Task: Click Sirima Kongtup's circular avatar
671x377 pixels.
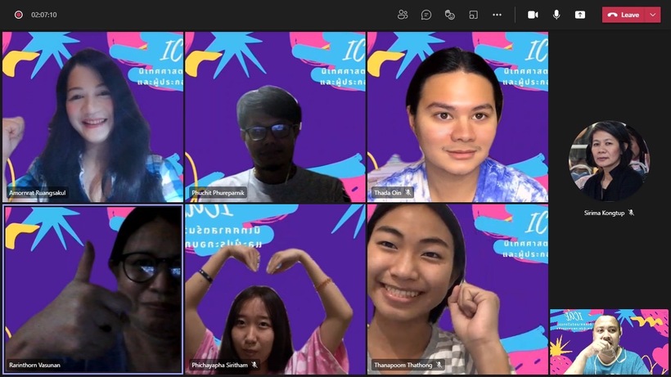Action: [x=609, y=161]
